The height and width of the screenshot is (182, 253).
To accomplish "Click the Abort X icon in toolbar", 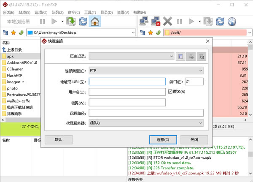I will click(x=168, y=21).
